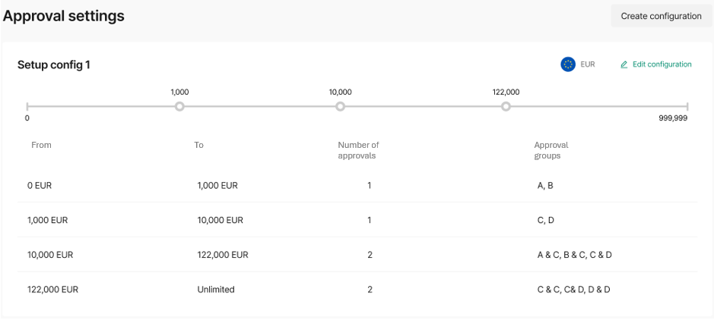
Task: Click the Approval groups column header
Action: 551,150
